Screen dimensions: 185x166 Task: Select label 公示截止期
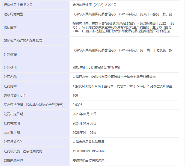point(12,133)
